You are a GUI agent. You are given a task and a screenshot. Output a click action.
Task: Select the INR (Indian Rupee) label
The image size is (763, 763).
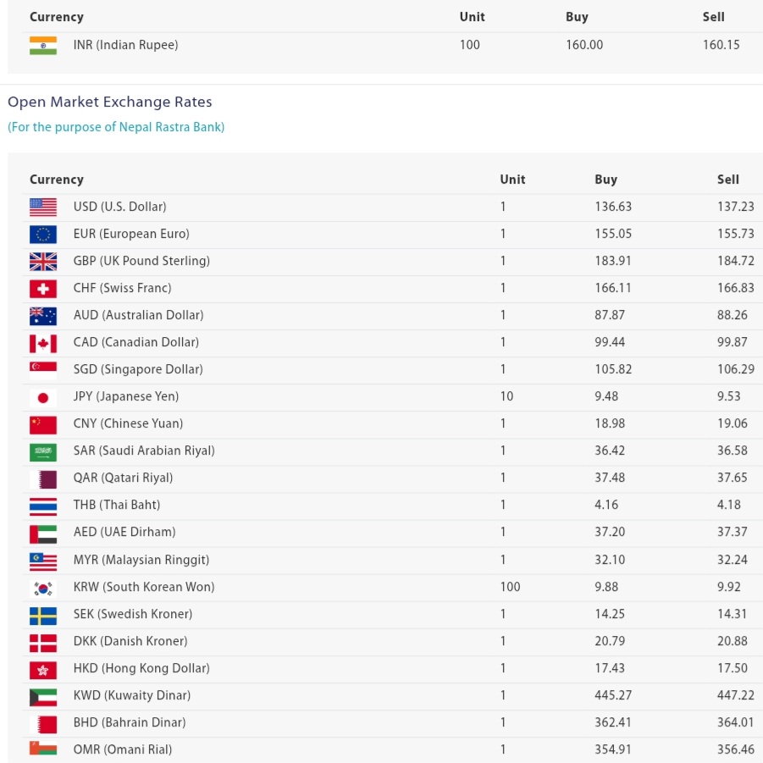[125, 45]
